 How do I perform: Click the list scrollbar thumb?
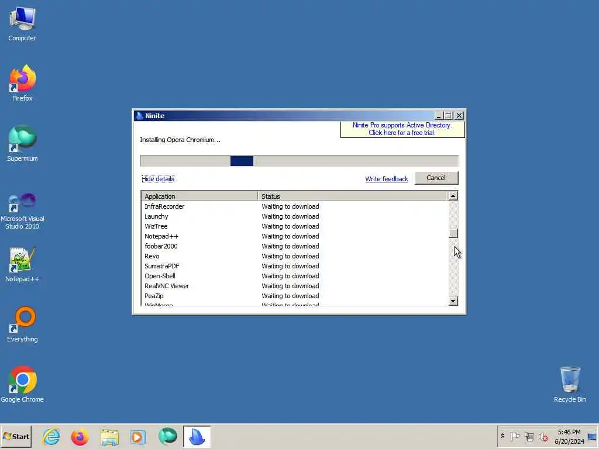(x=453, y=233)
